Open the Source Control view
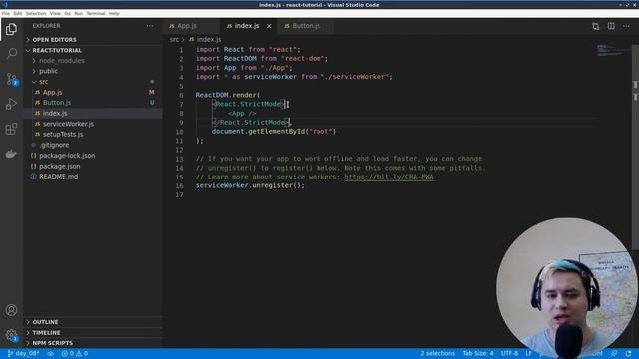The width and height of the screenshot is (639, 359). 11,79
